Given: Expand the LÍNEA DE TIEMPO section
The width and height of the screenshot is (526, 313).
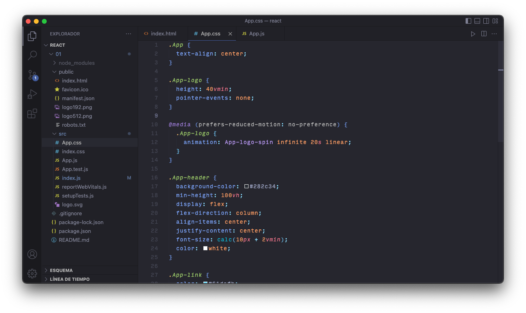Looking at the screenshot, I should (90, 279).
